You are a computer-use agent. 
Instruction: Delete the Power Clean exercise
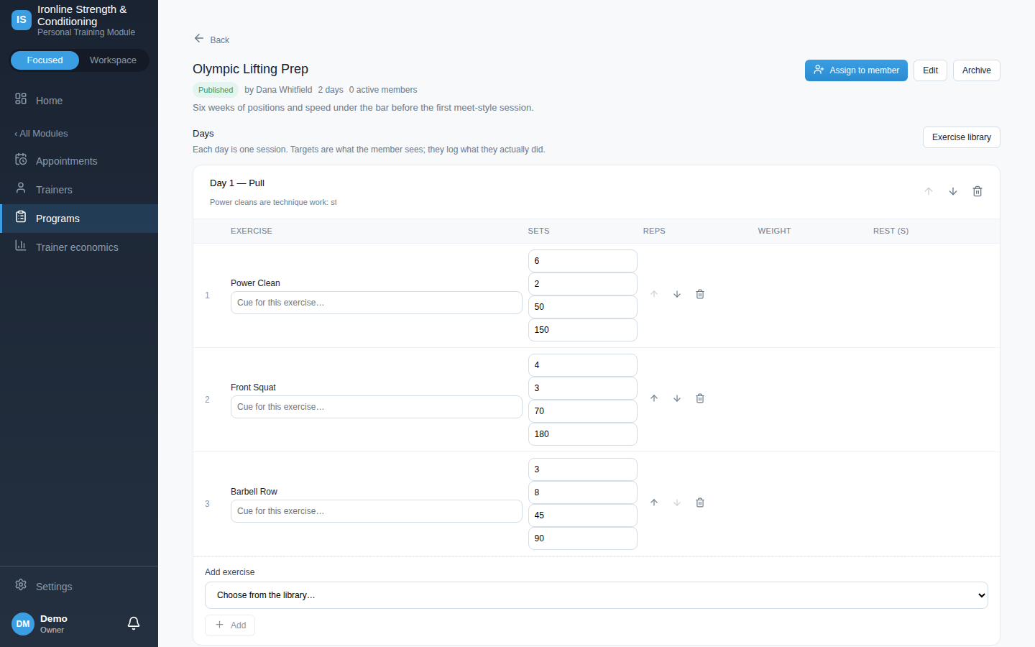click(x=700, y=294)
